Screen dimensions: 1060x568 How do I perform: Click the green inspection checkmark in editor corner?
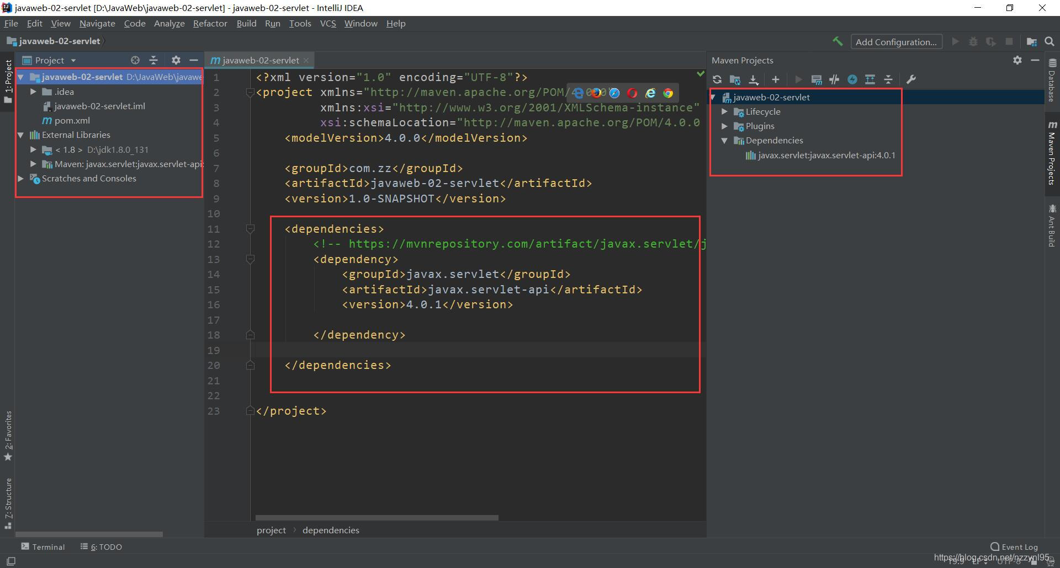pyautogui.click(x=700, y=73)
